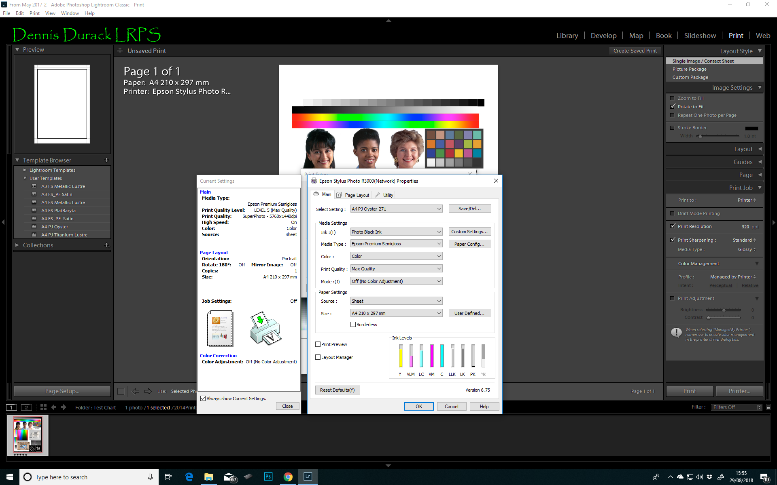Enable Repeat One Photo per Page
The image size is (777, 485).
(x=672, y=115)
